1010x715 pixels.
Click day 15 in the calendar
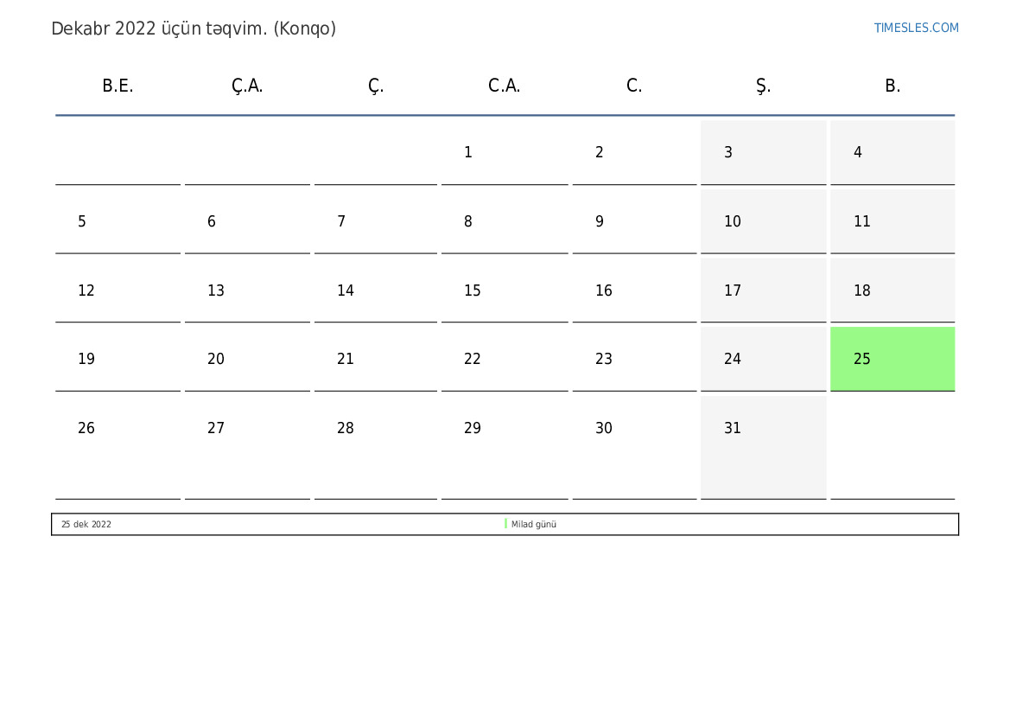point(473,290)
